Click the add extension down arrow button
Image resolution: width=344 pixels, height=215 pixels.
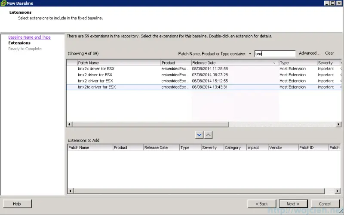point(199,135)
